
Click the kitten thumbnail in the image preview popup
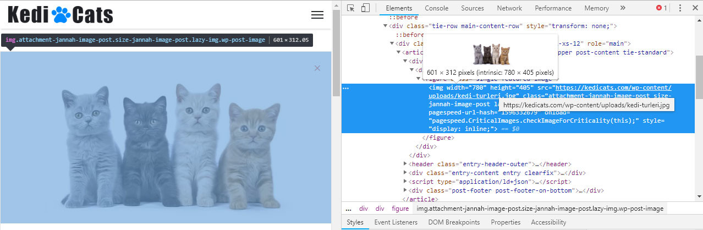(491, 54)
